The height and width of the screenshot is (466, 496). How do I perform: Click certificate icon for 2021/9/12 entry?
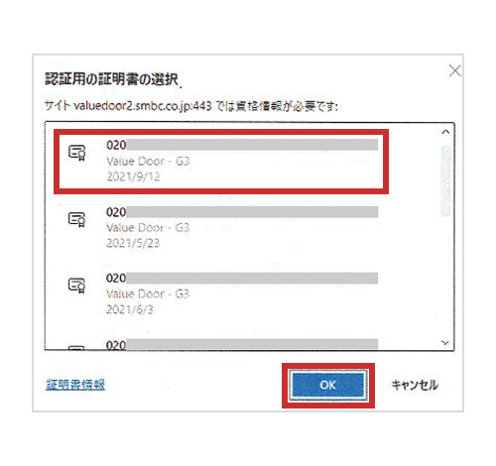(x=76, y=153)
